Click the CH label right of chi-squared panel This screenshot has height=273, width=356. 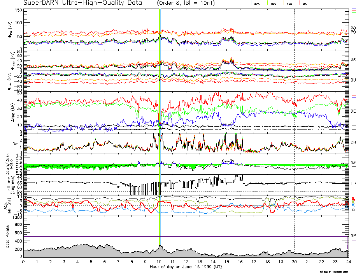[x=353, y=142]
